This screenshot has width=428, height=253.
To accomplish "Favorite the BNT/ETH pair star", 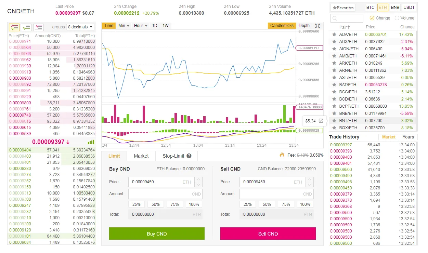I will pos(334,121).
